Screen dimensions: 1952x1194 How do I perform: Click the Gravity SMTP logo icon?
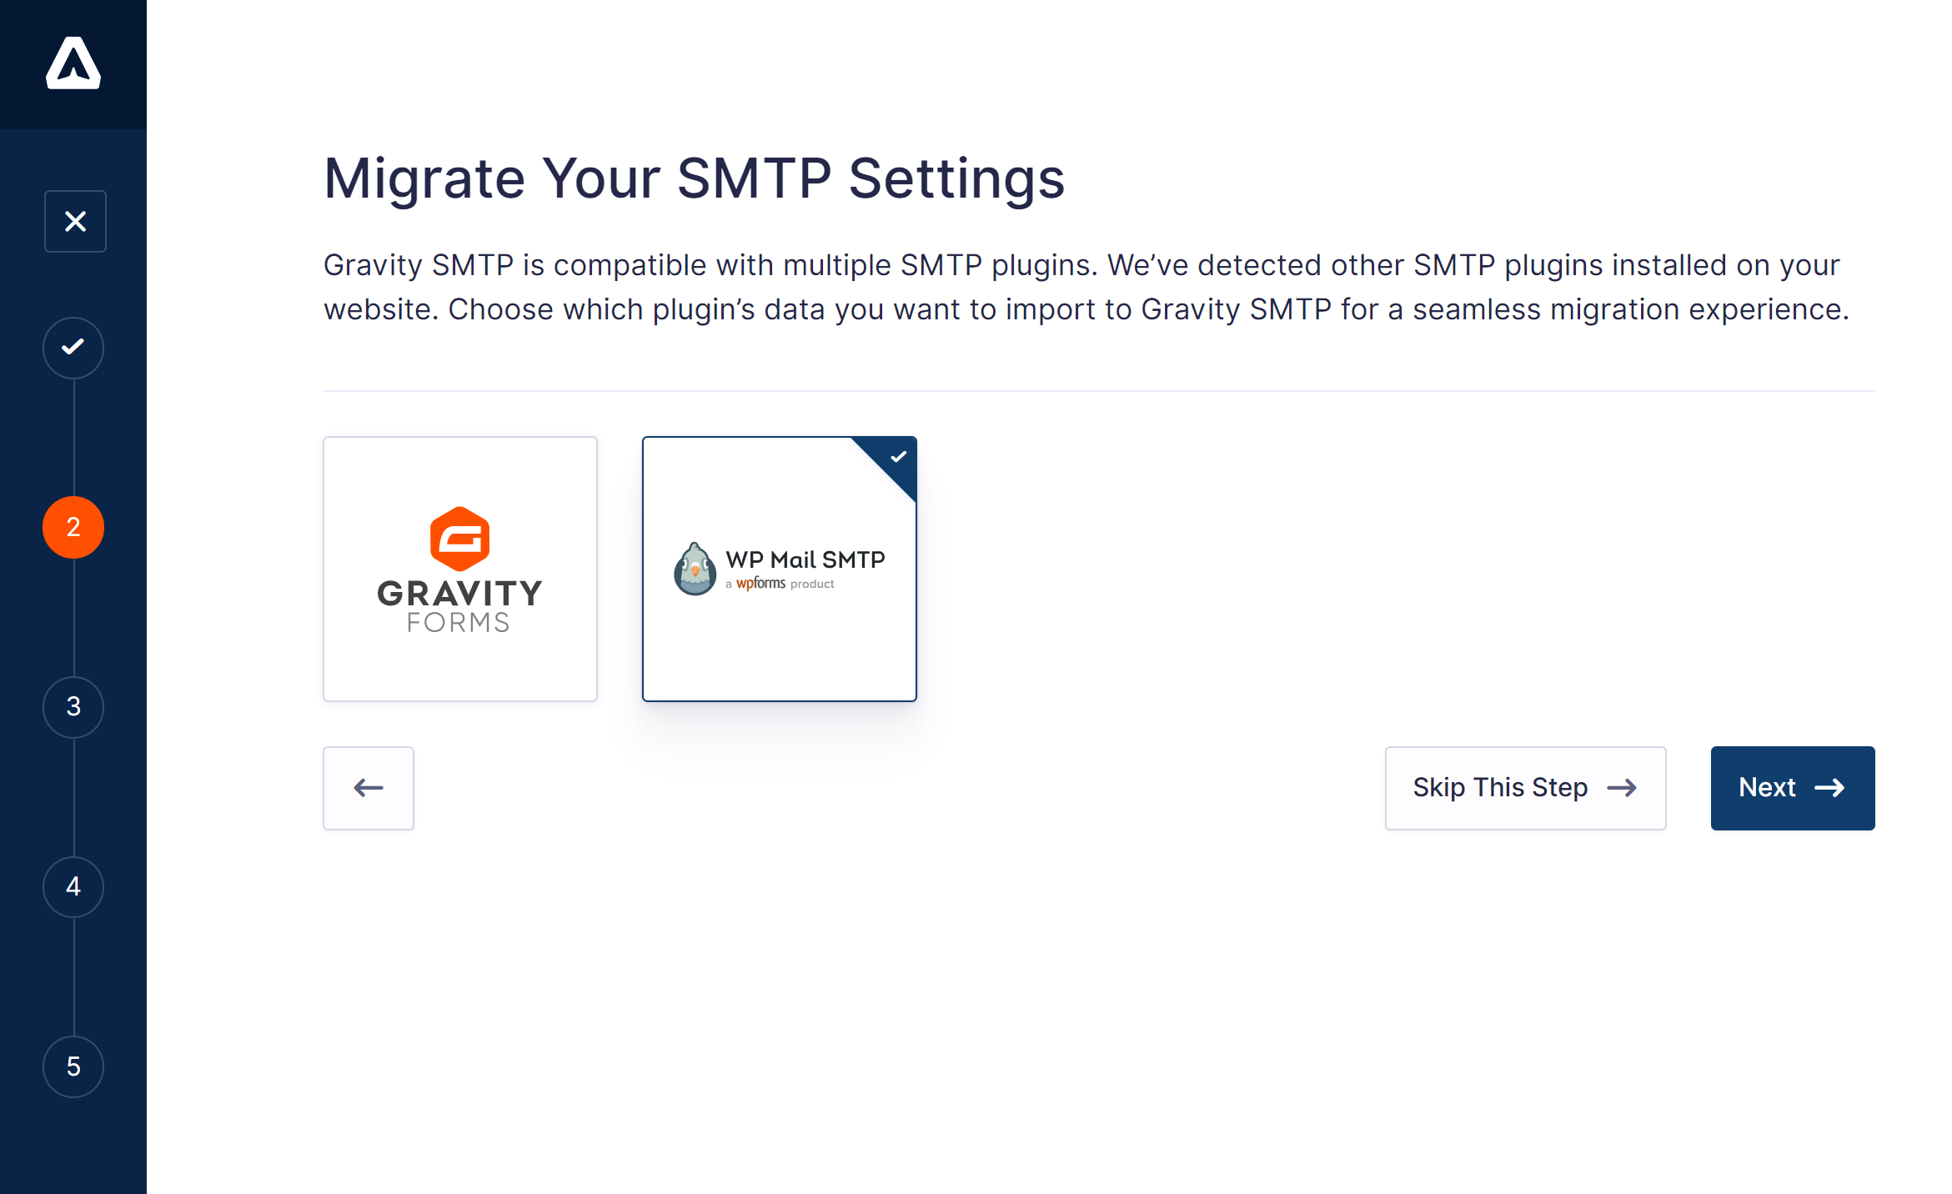click(74, 64)
